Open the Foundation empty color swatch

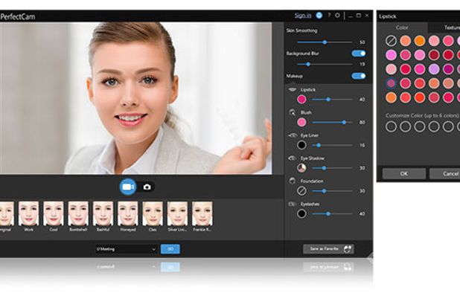click(x=301, y=190)
